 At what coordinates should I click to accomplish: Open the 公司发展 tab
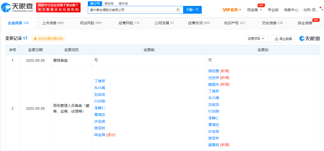coord(164,23)
